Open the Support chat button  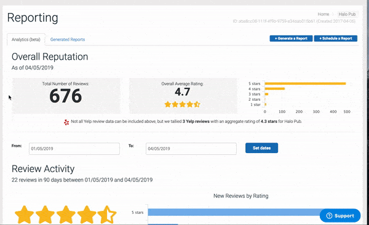tap(340, 216)
